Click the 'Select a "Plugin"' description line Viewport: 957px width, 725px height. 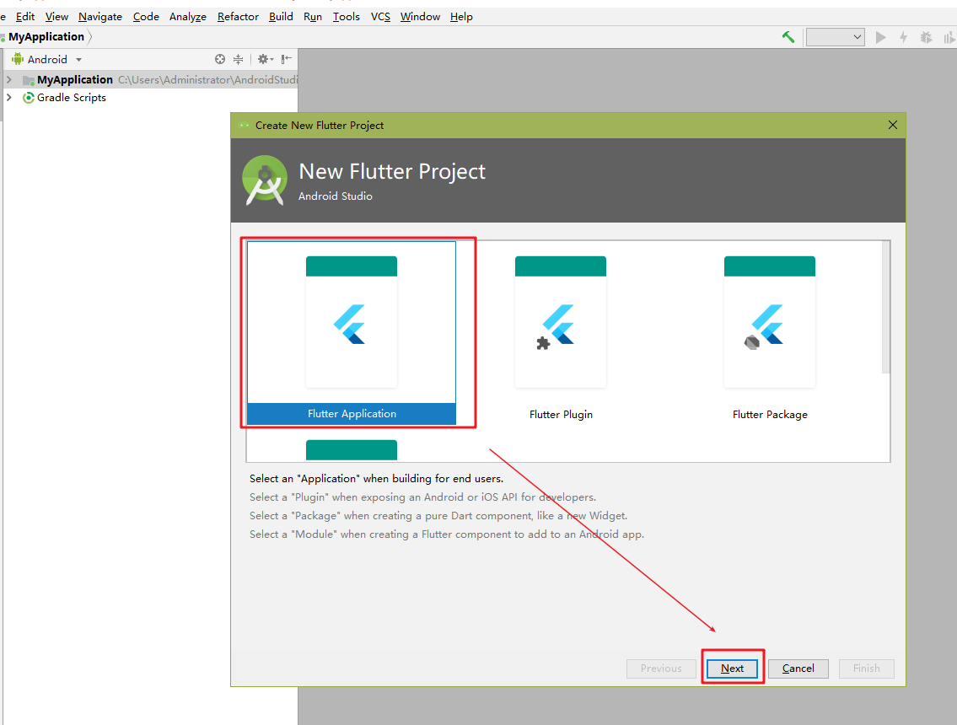point(422,497)
